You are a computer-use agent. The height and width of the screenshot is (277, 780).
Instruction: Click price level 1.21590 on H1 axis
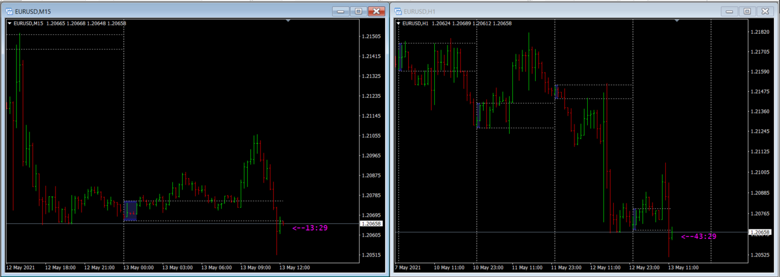tap(761, 71)
